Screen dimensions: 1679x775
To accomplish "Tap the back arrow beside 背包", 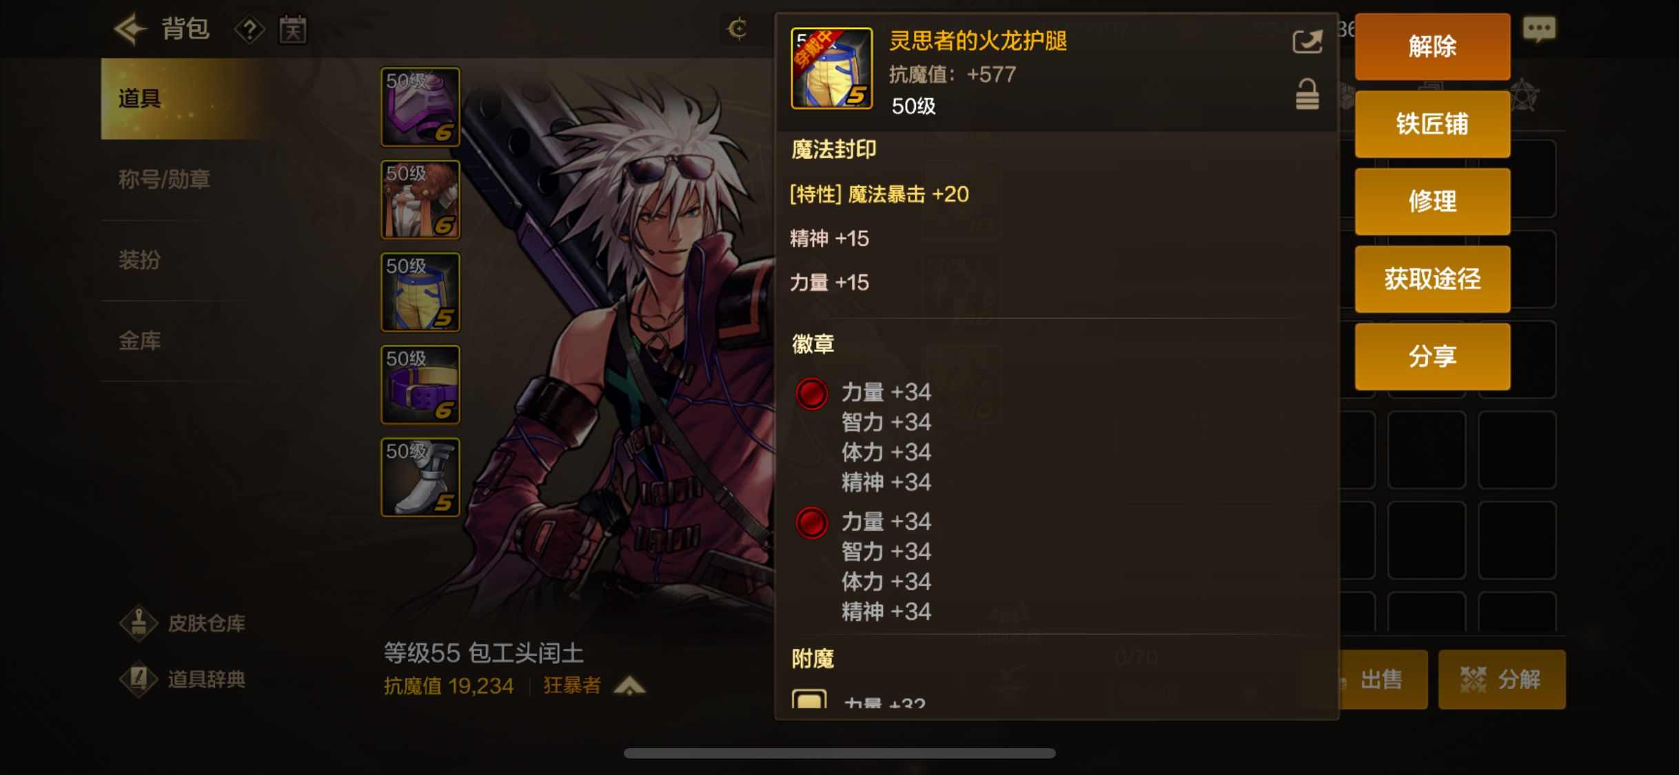I will point(130,29).
